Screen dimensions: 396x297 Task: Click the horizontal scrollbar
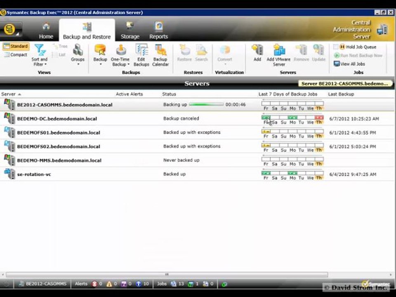[x=167, y=275]
